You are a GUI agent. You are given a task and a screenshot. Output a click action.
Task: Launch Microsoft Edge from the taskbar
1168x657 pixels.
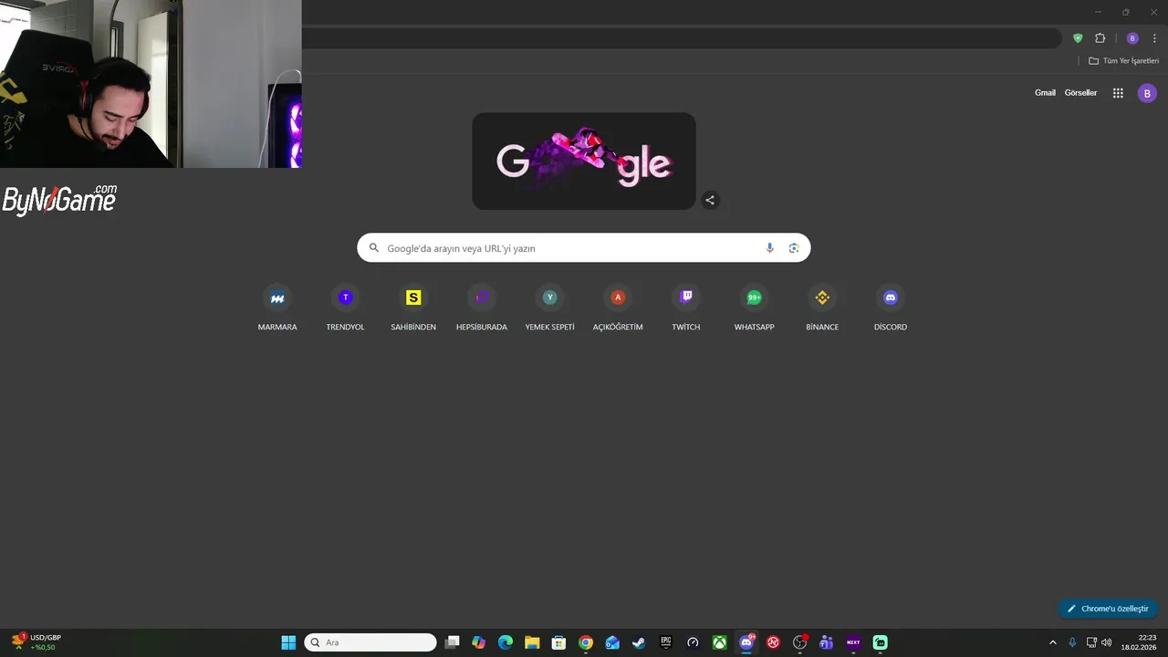point(506,642)
